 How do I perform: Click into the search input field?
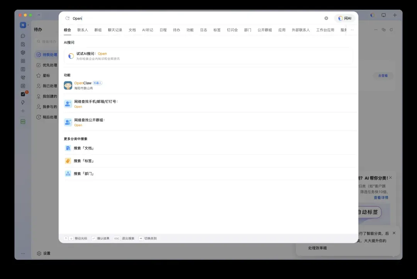[x=197, y=18]
